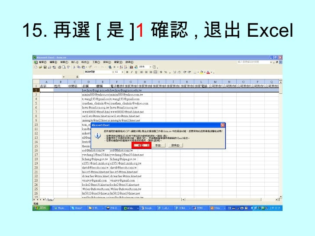Open the 工具(T) Tools menu
The image size is (315, 236).
point(96,62)
